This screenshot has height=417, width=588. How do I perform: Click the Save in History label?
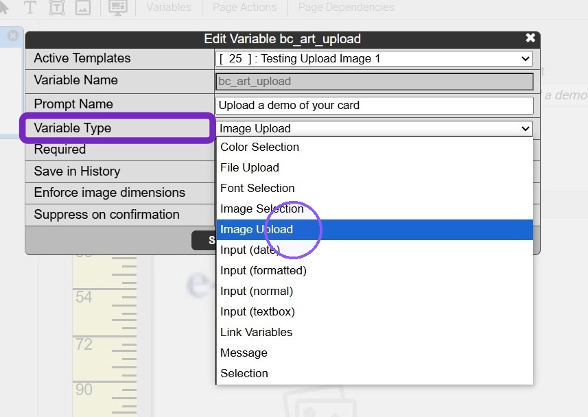coord(77,171)
